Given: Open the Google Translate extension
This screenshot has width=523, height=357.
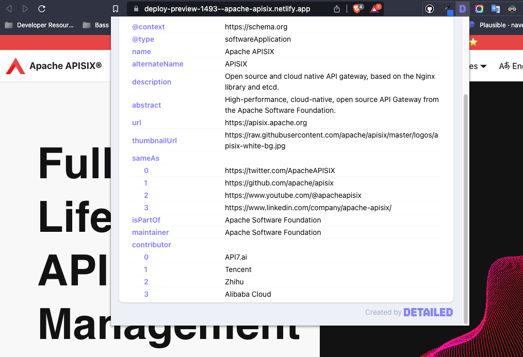Looking at the screenshot, I should pyautogui.click(x=495, y=9).
